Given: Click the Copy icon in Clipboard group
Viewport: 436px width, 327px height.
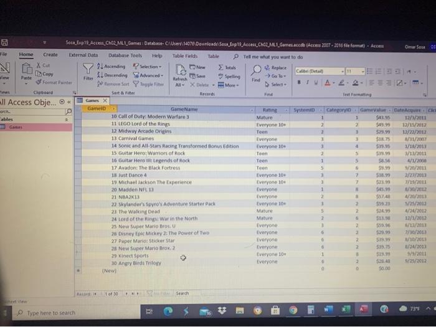Looking at the screenshot, I should [x=39, y=73].
